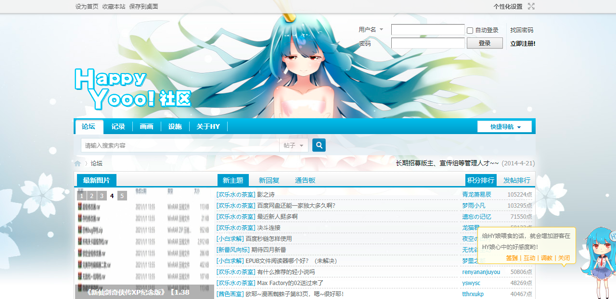The width and height of the screenshot is (616, 299).
Task: Open user 梦雨小凡 profile
Action: click(x=474, y=206)
